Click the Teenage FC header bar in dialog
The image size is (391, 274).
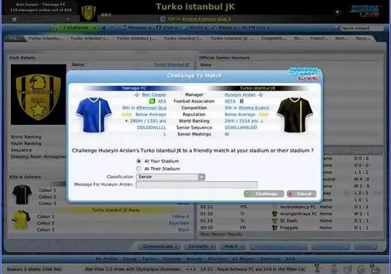(x=134, y=88)
